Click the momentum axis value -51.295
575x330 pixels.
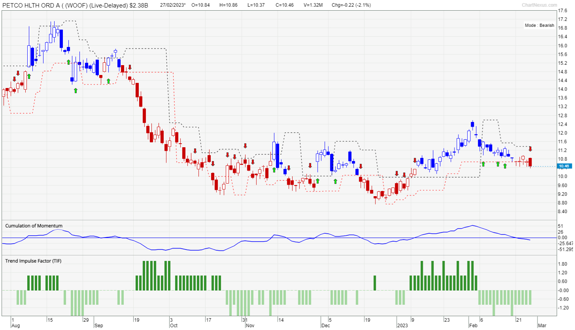[566, 249]
